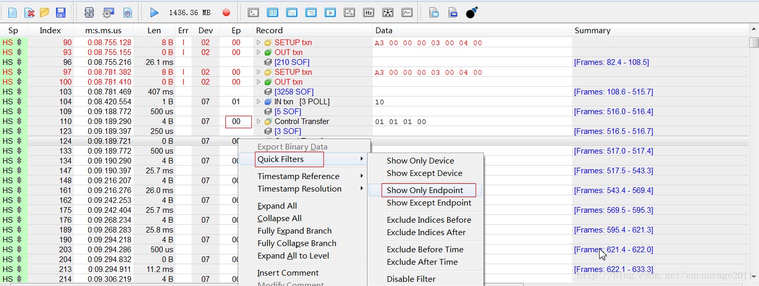Toggle the details list pane icon
The width and height of the screenshot is (759, 286).
(310, 12)
